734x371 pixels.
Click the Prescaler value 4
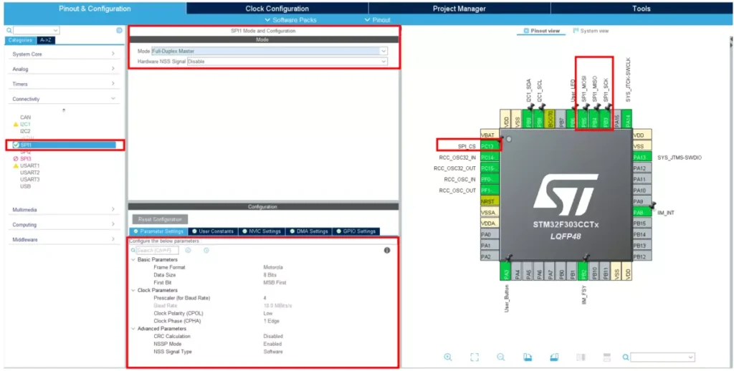[265, 298]
